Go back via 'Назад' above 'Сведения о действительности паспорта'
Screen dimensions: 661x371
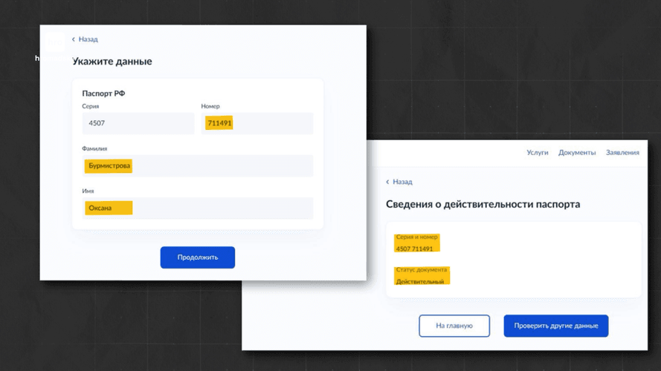pyautogui.click(x=402, y=182)
